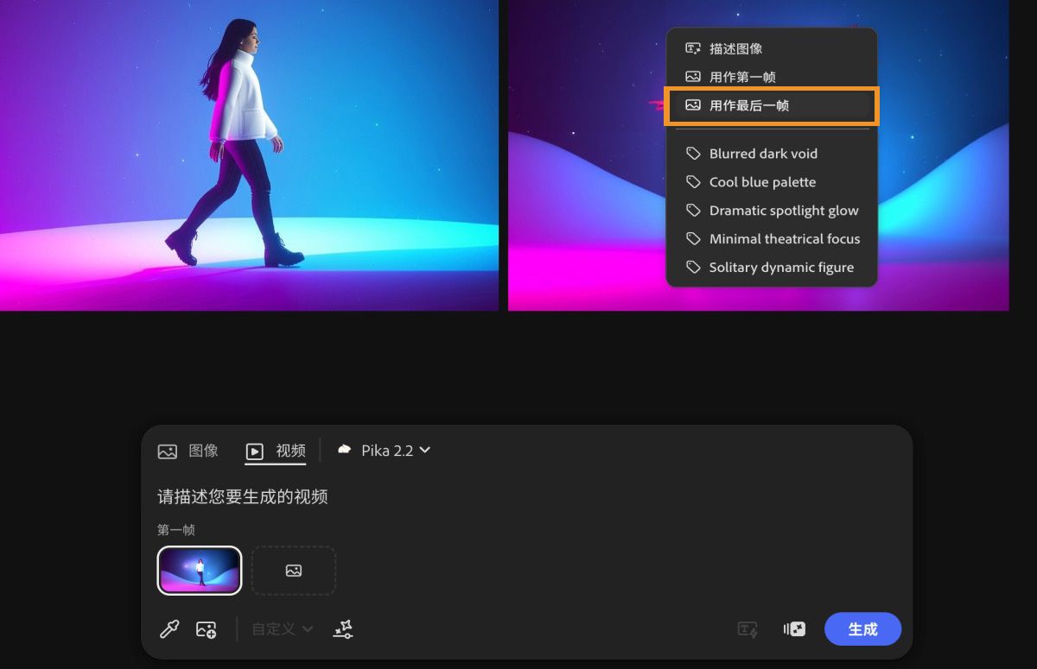Image resolution: width=1037 pixels, height=669 pixels.
Task: Apply the Solitary dynamic figure tag
Action: [771, 268]
